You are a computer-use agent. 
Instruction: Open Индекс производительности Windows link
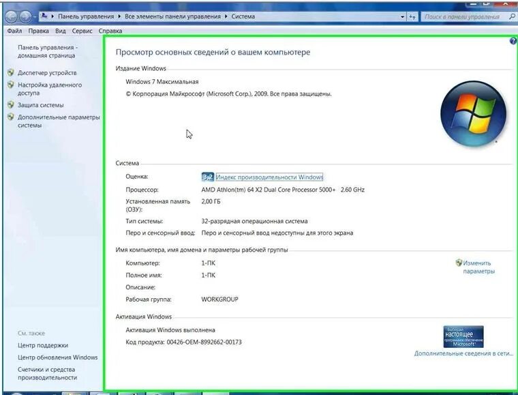point(269,177)
